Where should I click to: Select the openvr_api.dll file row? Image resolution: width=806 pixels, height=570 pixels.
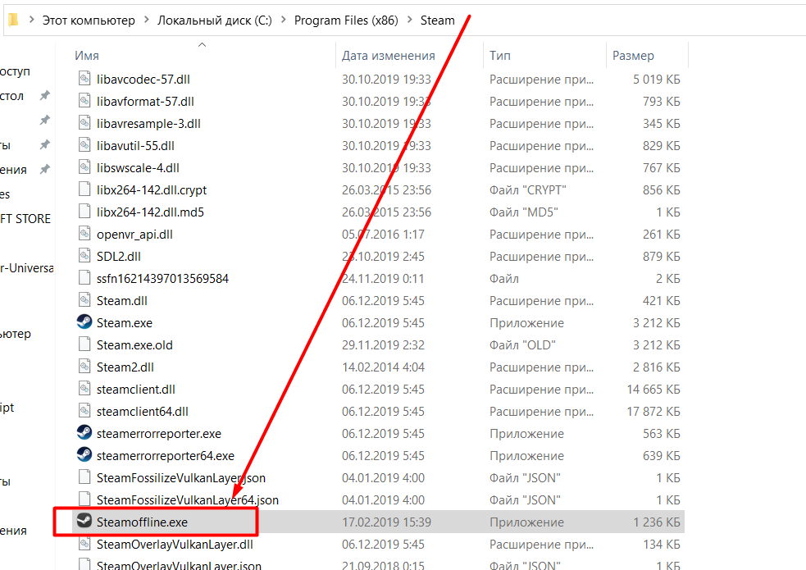(x=134, y=234)
